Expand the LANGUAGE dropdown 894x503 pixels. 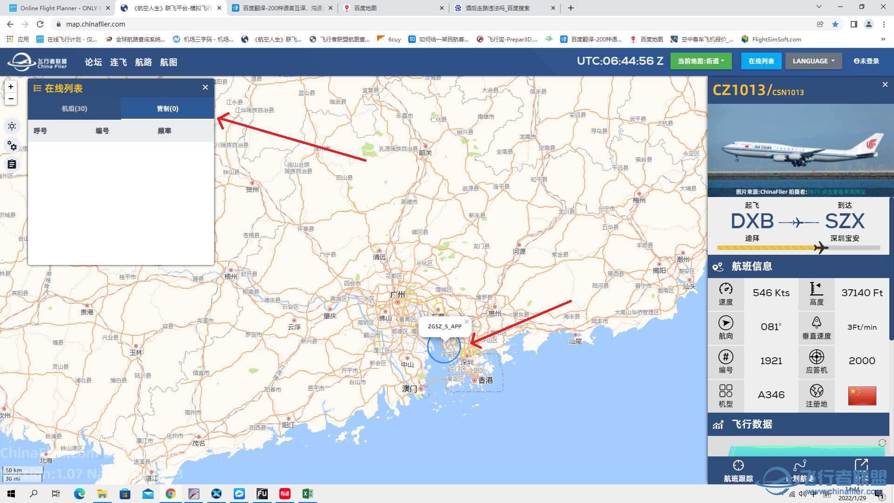[814, 61]
